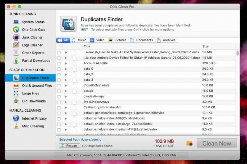Open the Documents tab
Image resolution: width=247 pixels, height=164 pixels.
tap(142, 40)
